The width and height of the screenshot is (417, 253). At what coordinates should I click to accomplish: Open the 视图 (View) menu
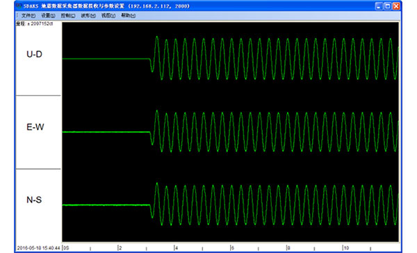point(108,16)
